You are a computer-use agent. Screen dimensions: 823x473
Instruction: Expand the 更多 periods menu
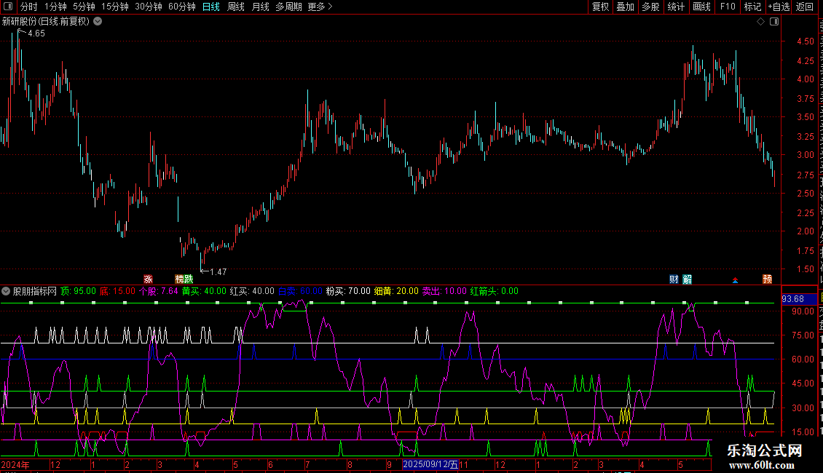coord(320,7)
